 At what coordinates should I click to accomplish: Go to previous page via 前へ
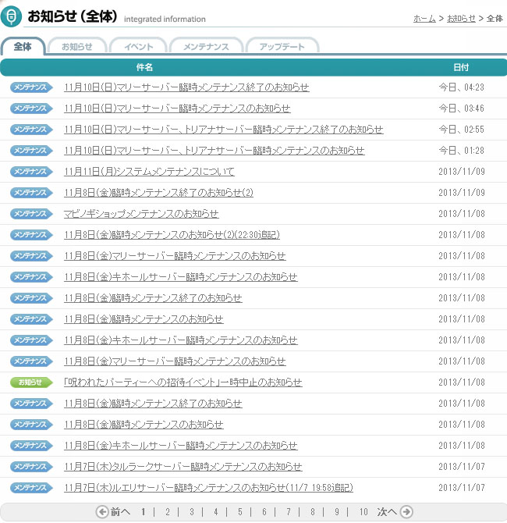click(x=120, y=511)
